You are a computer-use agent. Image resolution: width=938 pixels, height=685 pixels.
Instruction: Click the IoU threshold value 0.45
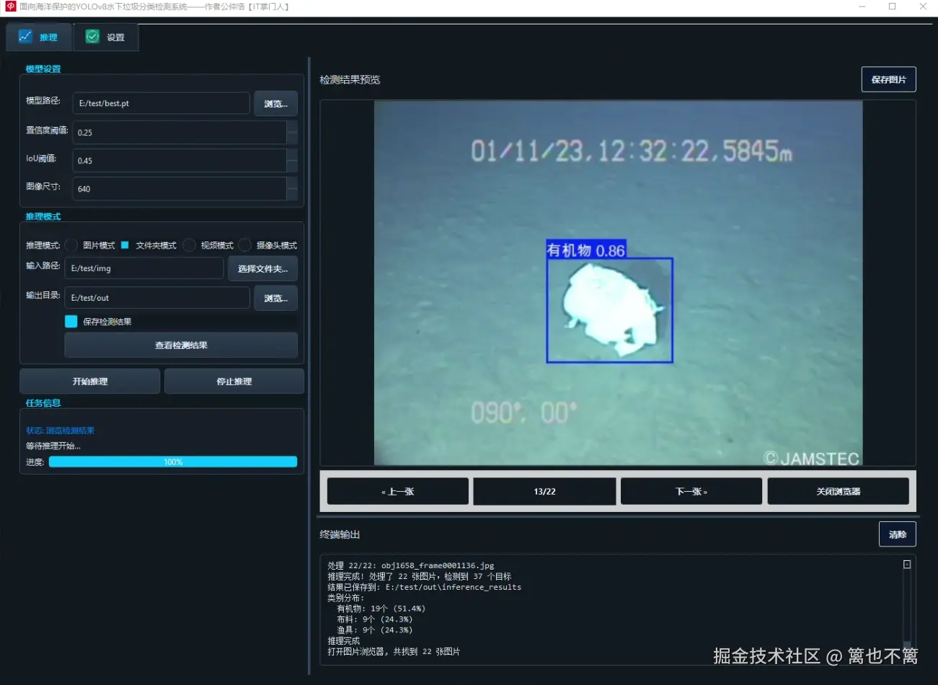pos(180,160)
